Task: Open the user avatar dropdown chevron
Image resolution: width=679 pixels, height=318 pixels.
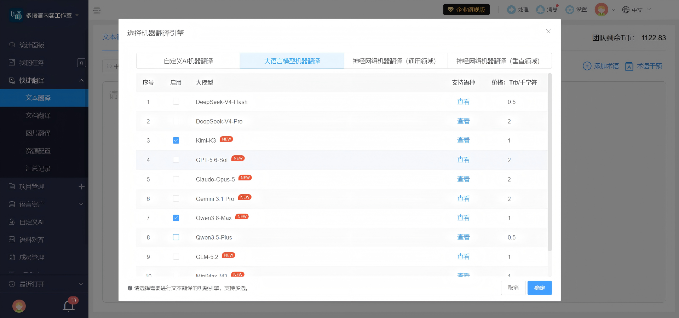Action: coord(614,10)
